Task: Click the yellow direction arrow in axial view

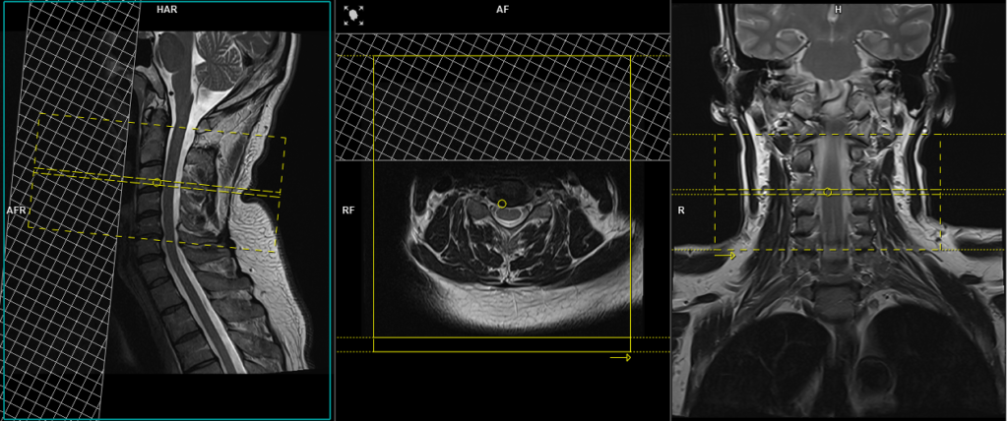Action: (x=620, y=357)
